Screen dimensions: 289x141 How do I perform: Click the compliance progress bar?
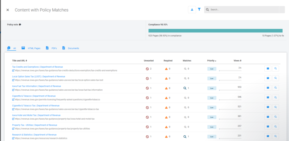(x=216, y=31)
